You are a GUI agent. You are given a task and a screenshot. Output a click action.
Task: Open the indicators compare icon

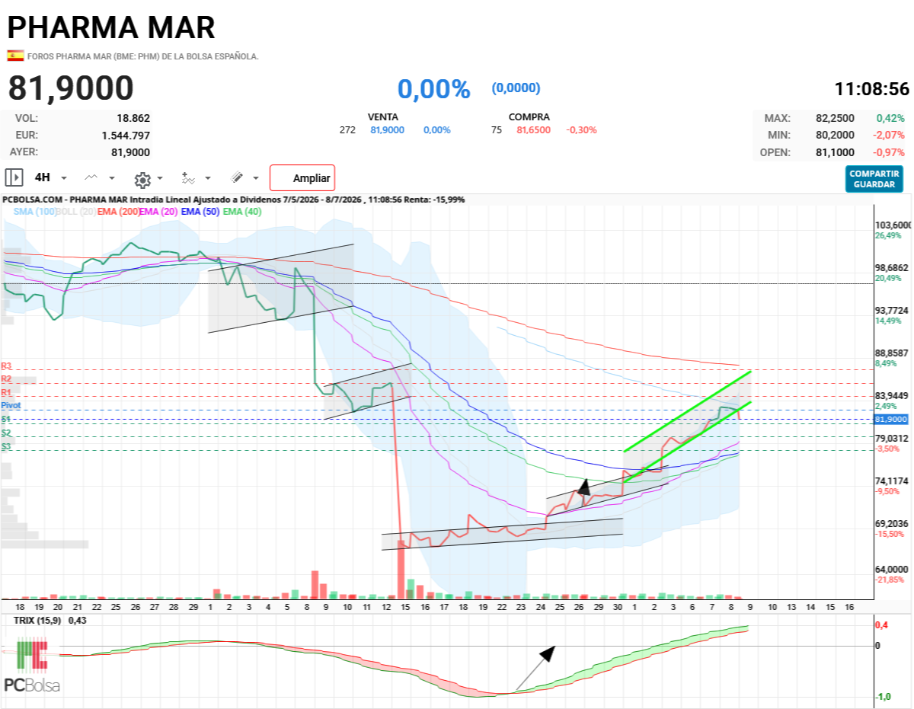point(187,178)
